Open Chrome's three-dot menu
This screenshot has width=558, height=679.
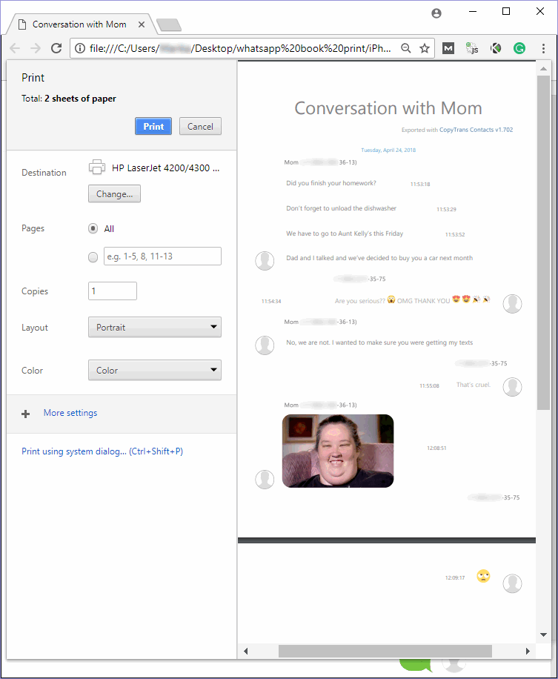[543, 48]
